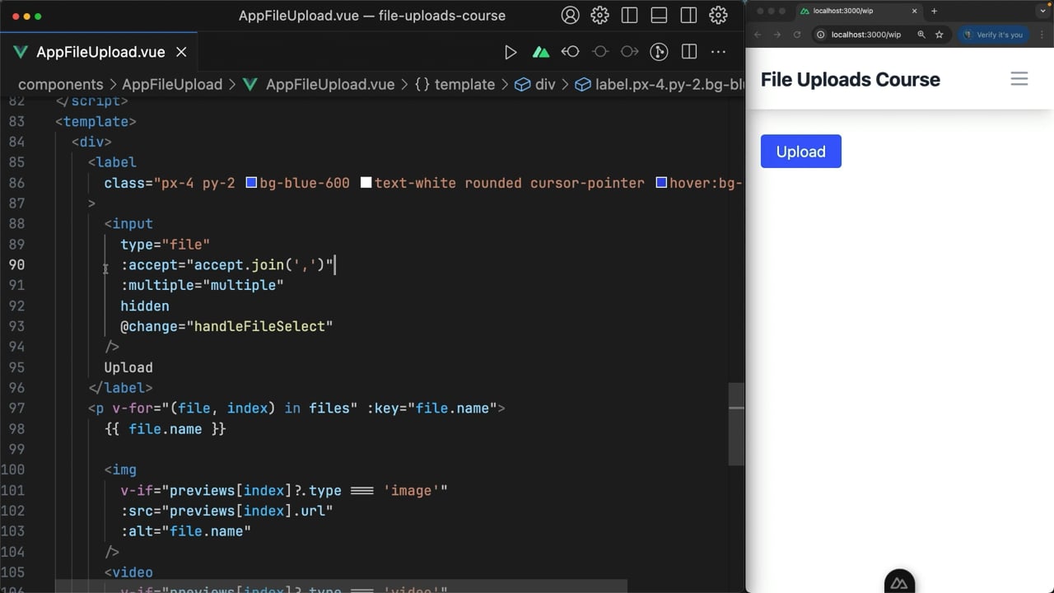
Task: Reload the browser page
Action: coord(797,35)
